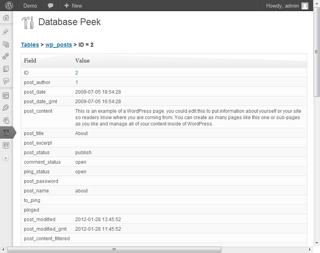320x253 pixels.
Task: Open the New content dropdown
Action: pyautogui.click(x=73, y=6)
